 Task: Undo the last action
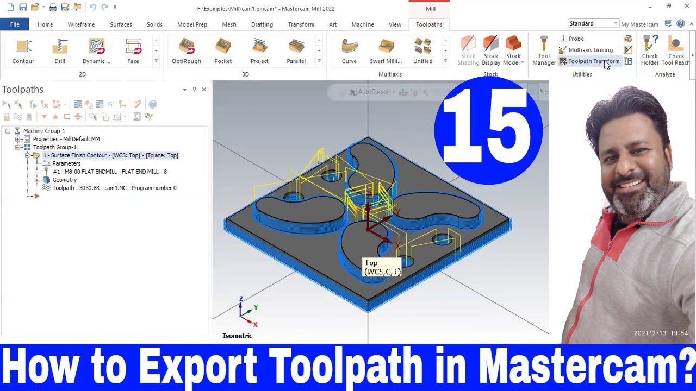pyautogui.click(x=92, y=8)
